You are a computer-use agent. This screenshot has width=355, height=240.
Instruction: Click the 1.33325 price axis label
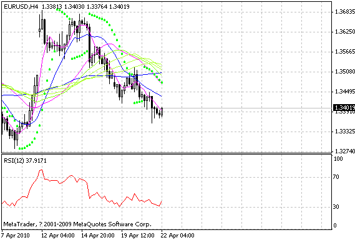click(x=344, y=132)
